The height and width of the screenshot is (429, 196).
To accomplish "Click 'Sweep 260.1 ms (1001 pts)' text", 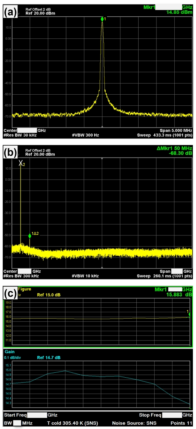I will [164, 276].
